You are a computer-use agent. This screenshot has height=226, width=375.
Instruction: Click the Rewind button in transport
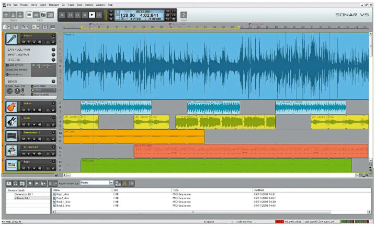77,15
